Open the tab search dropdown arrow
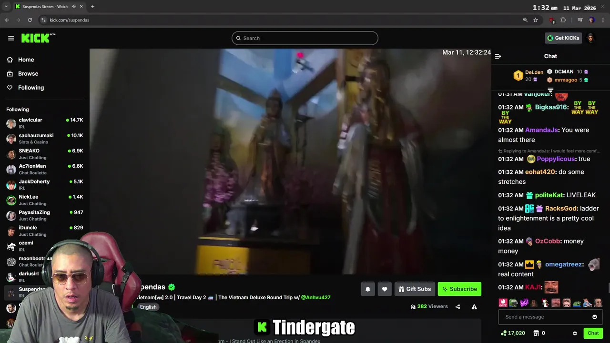 coord(6,7)
